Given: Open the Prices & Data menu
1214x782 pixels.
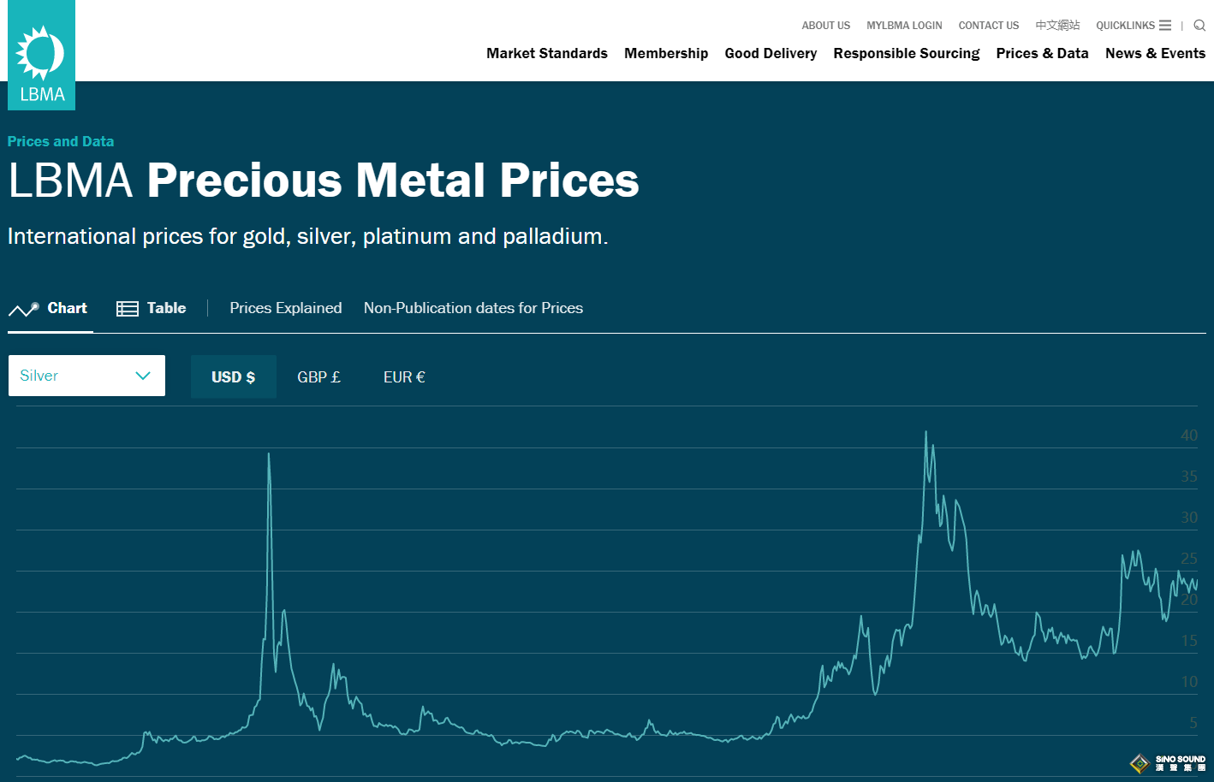Looking at the screenshot, I should [1042, 53].
